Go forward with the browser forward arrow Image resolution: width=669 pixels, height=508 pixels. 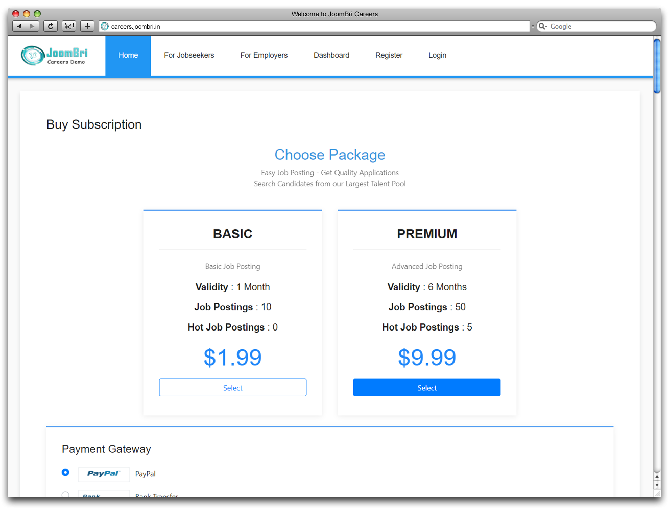pyautogui.click(x=32, y=26)
